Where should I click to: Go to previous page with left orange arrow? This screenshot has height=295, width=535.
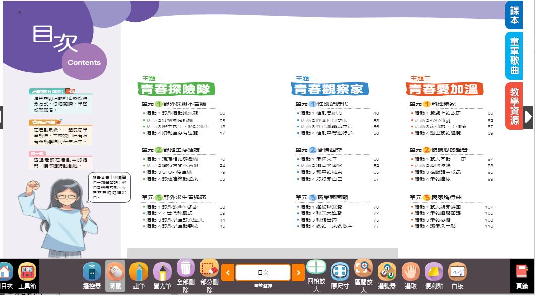pos(228,272)
